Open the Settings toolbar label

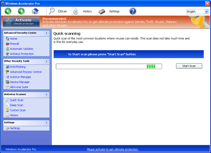[x=114, y=11]
